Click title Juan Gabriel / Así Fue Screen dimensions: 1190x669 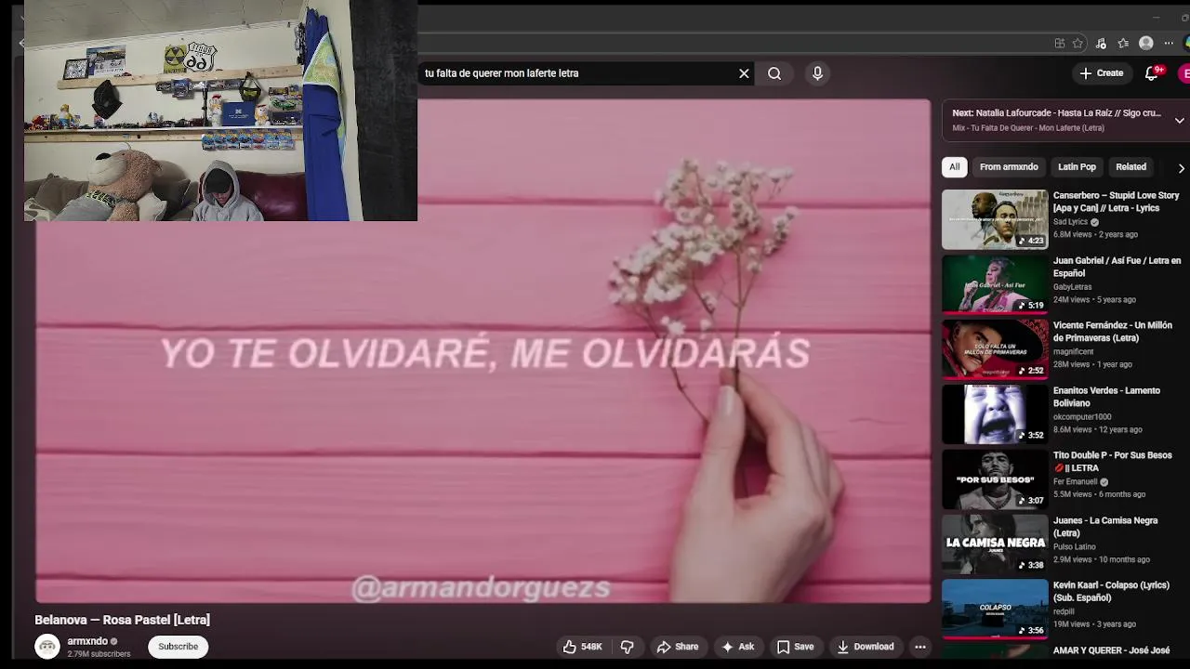click(x=1117, y=267)
